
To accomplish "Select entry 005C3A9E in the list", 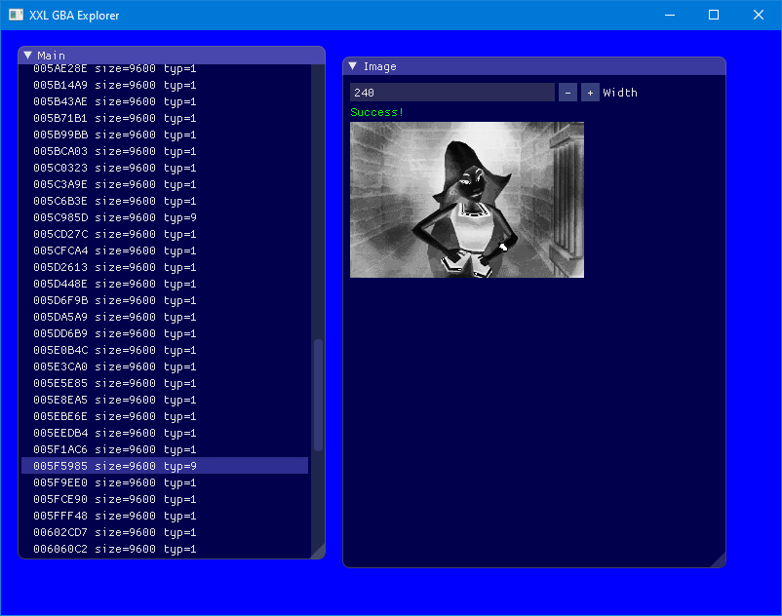I will tap(165, 184).
